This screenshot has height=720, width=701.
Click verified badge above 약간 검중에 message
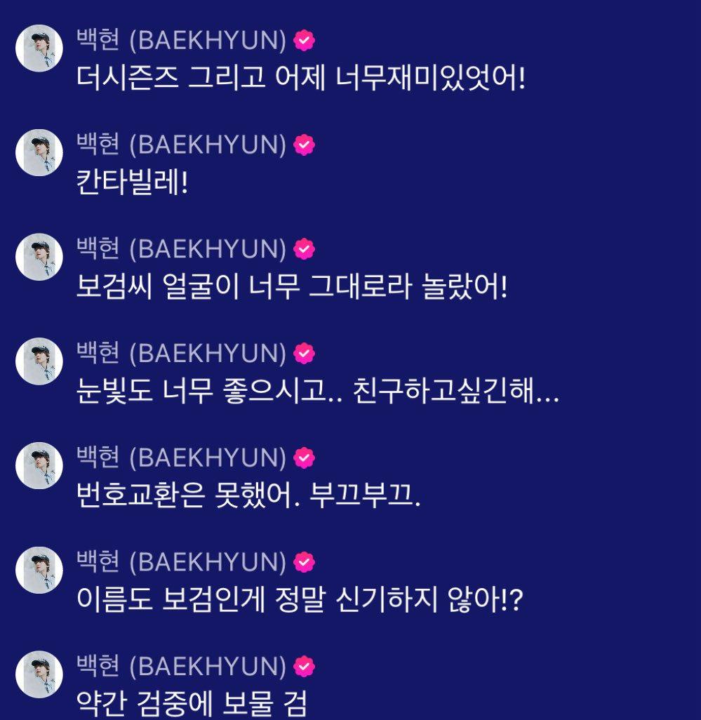[x=304, y=666]
